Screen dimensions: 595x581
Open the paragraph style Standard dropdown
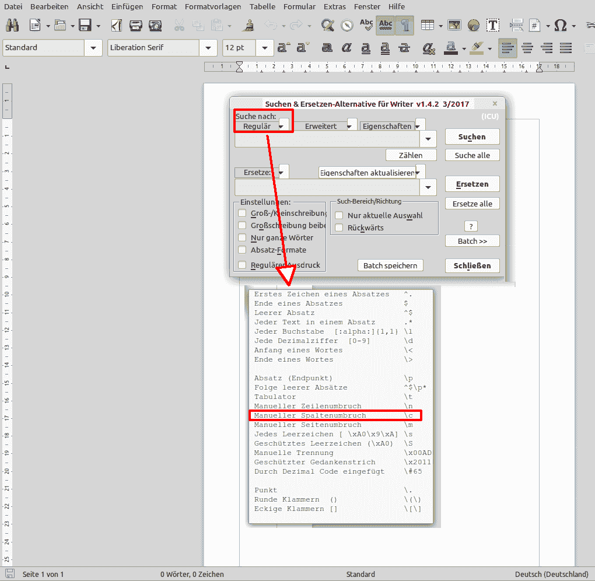coord(93,48)
